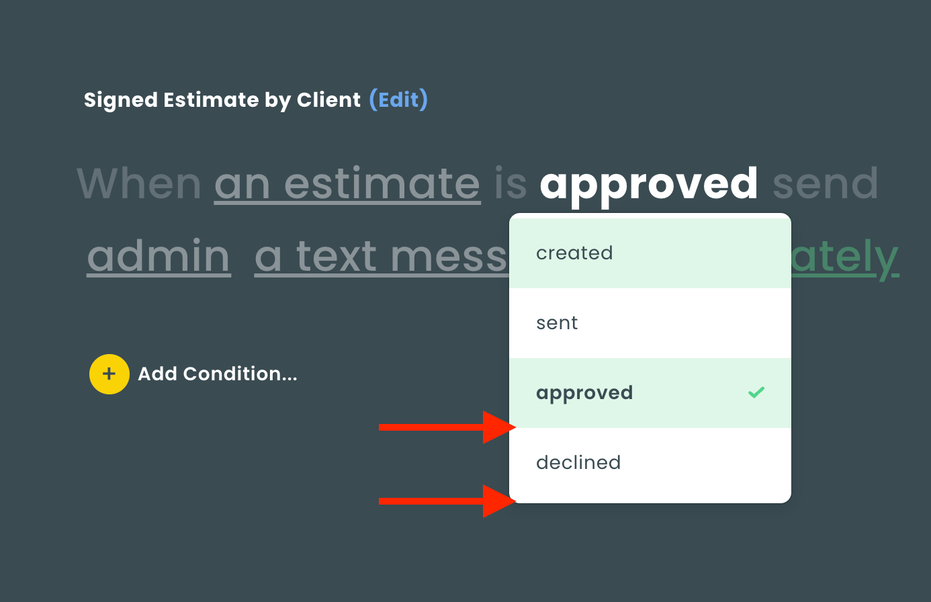Viewport: 931px width, 602px height.
Task: Open the green timing dropdown ending in 'ately'
Action: [845, 258]
